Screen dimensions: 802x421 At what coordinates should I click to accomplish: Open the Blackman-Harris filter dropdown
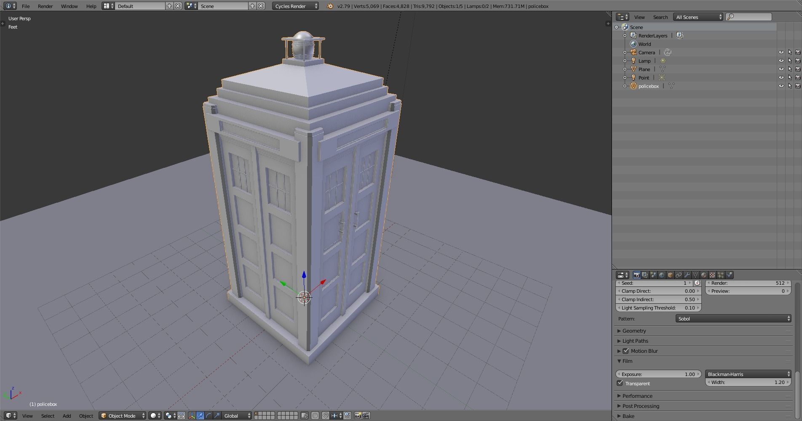click(748, 374)
